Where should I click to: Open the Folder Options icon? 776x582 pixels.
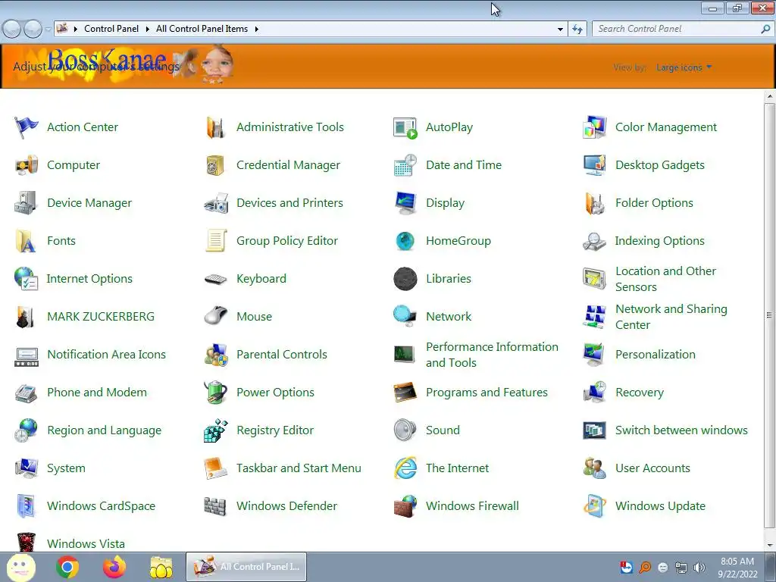tap(594, 203)
